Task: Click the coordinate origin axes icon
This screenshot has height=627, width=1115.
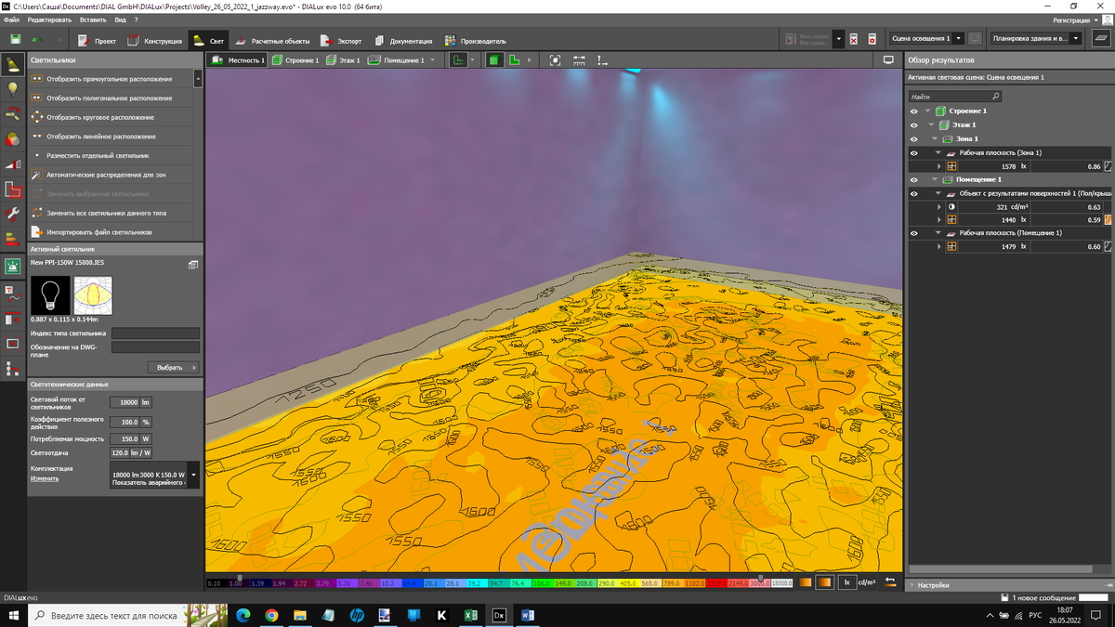Action: (x=602, y=59)
